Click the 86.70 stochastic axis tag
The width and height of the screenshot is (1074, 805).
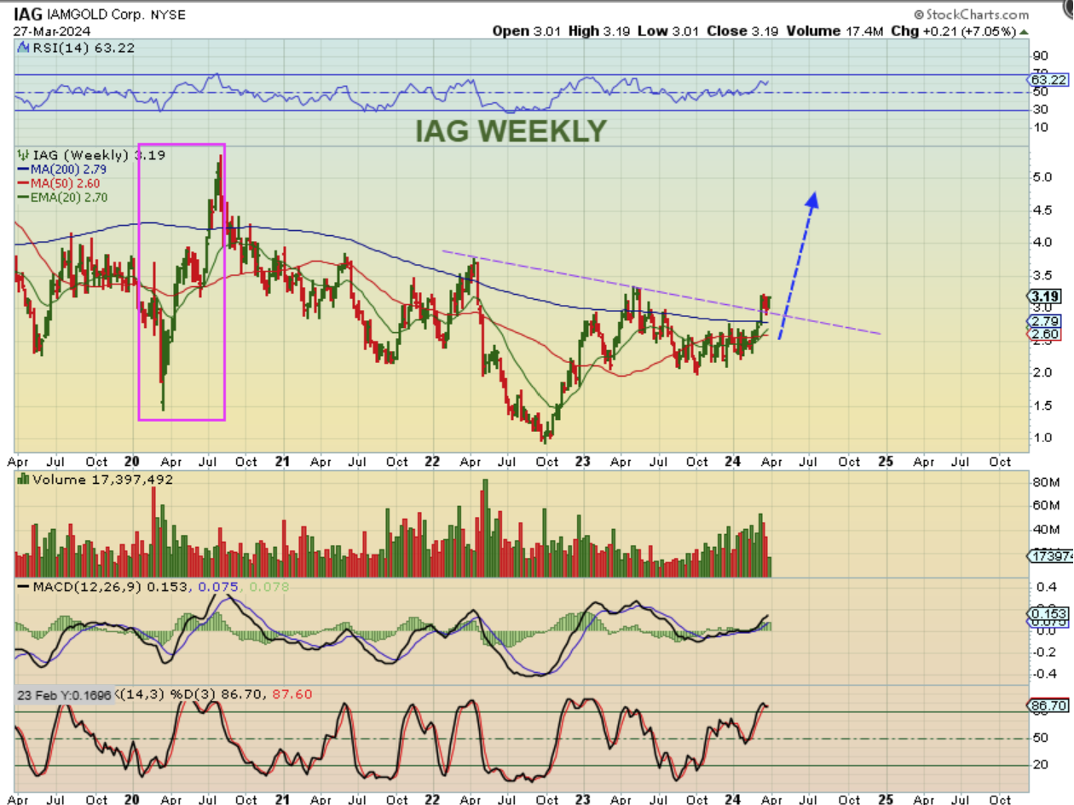[x=1046, y=706]
